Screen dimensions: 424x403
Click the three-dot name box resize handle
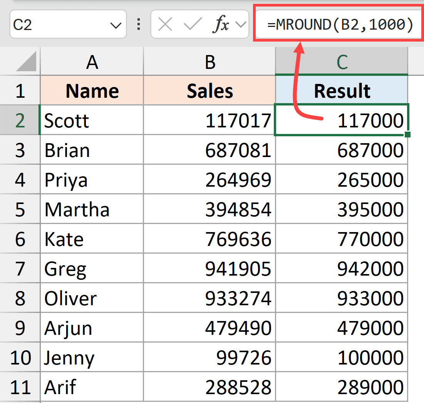click(x=139, y=25)
